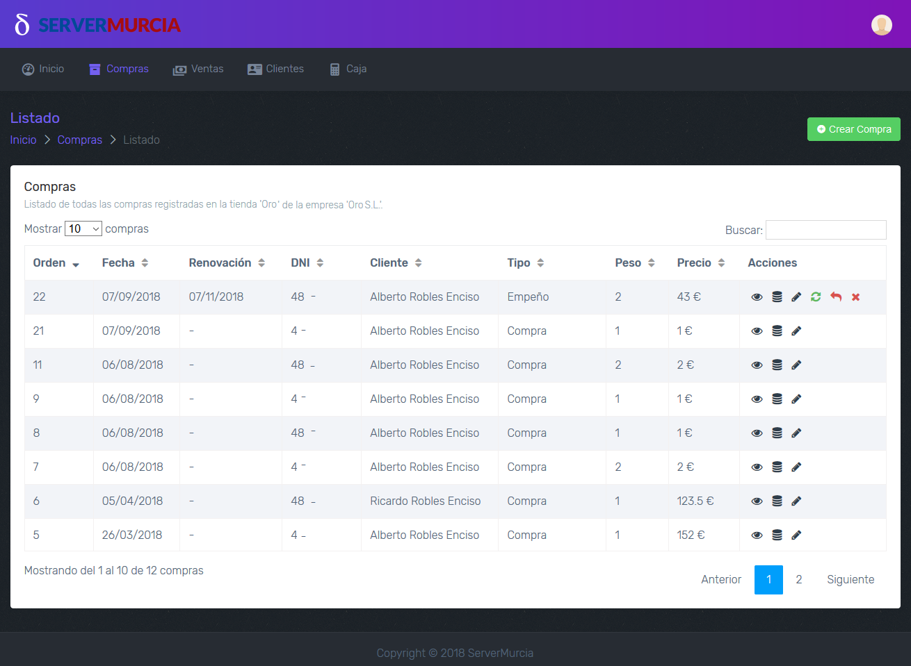Show order 7 details via eye icon

click(757, 467)
